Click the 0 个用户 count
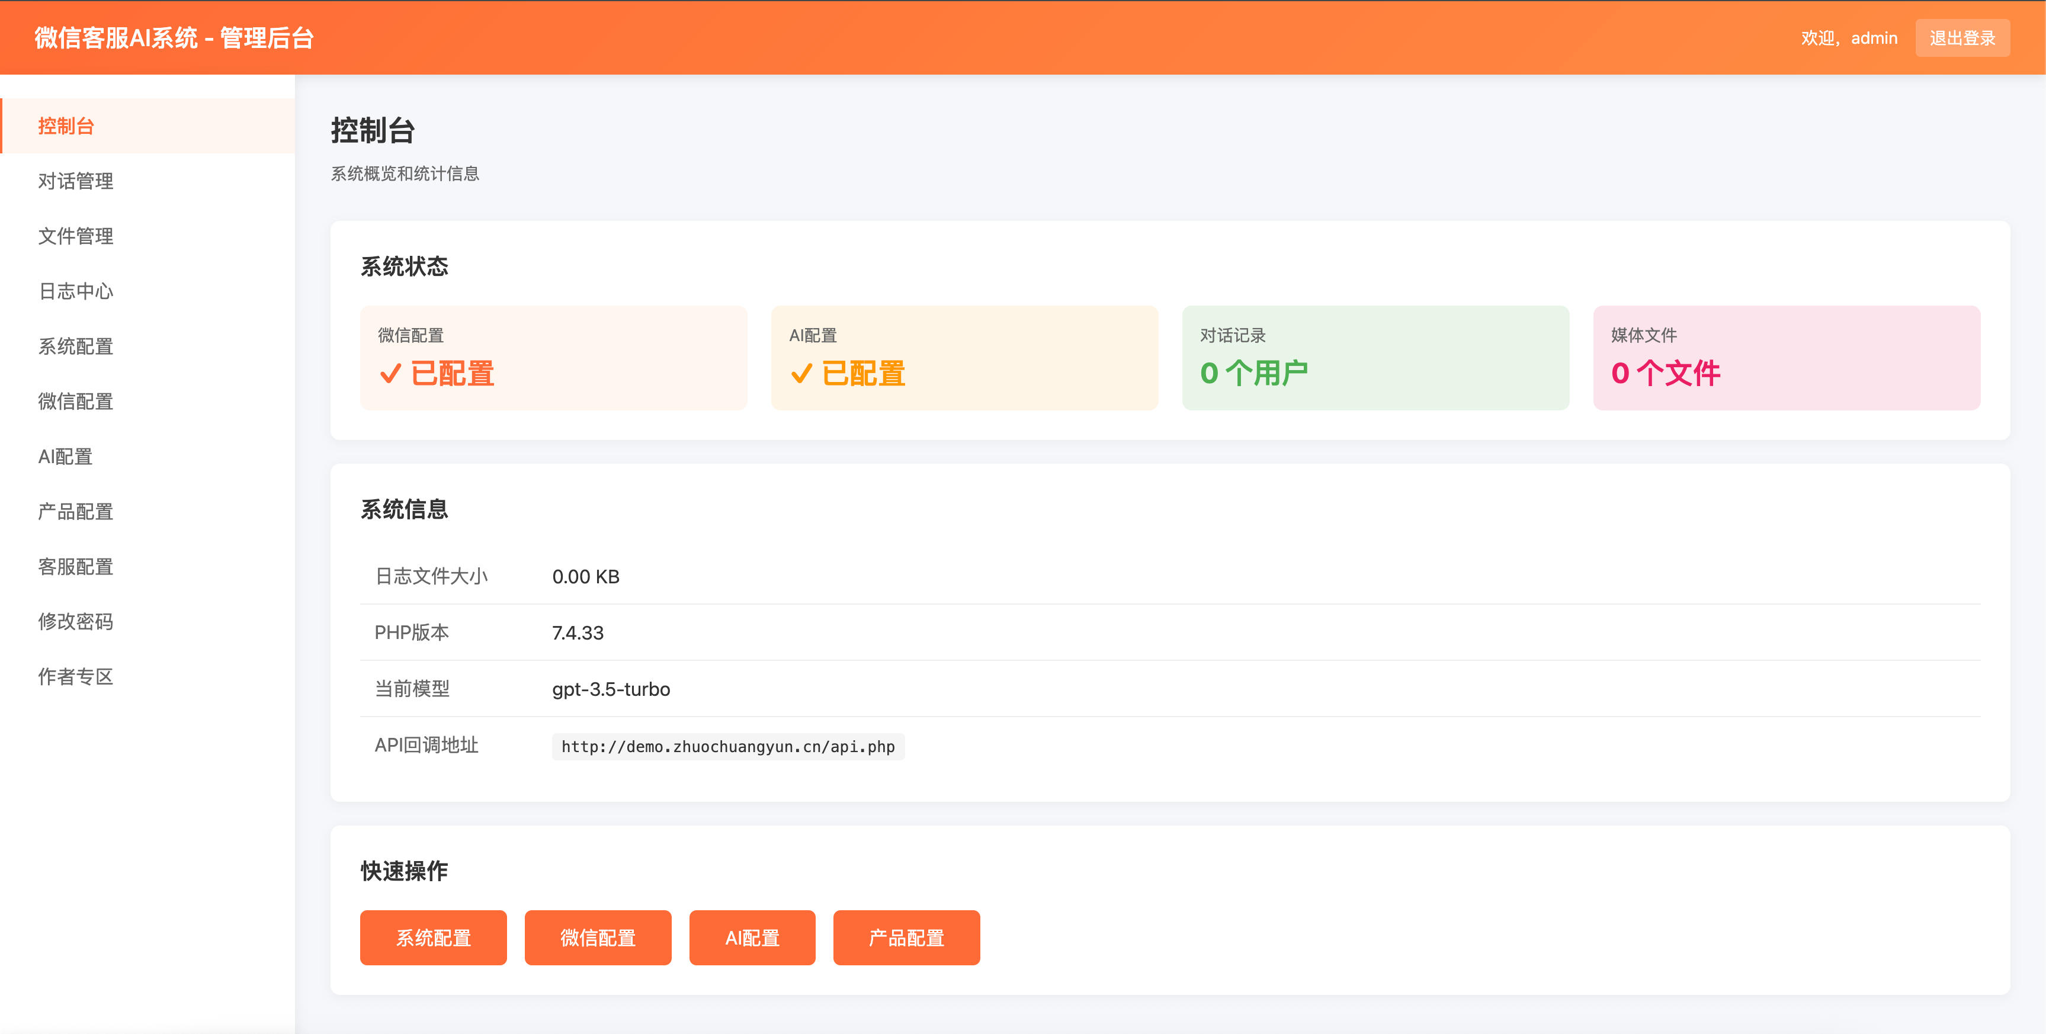This screenshot has width=2046, height=1034. [1254, 373]
